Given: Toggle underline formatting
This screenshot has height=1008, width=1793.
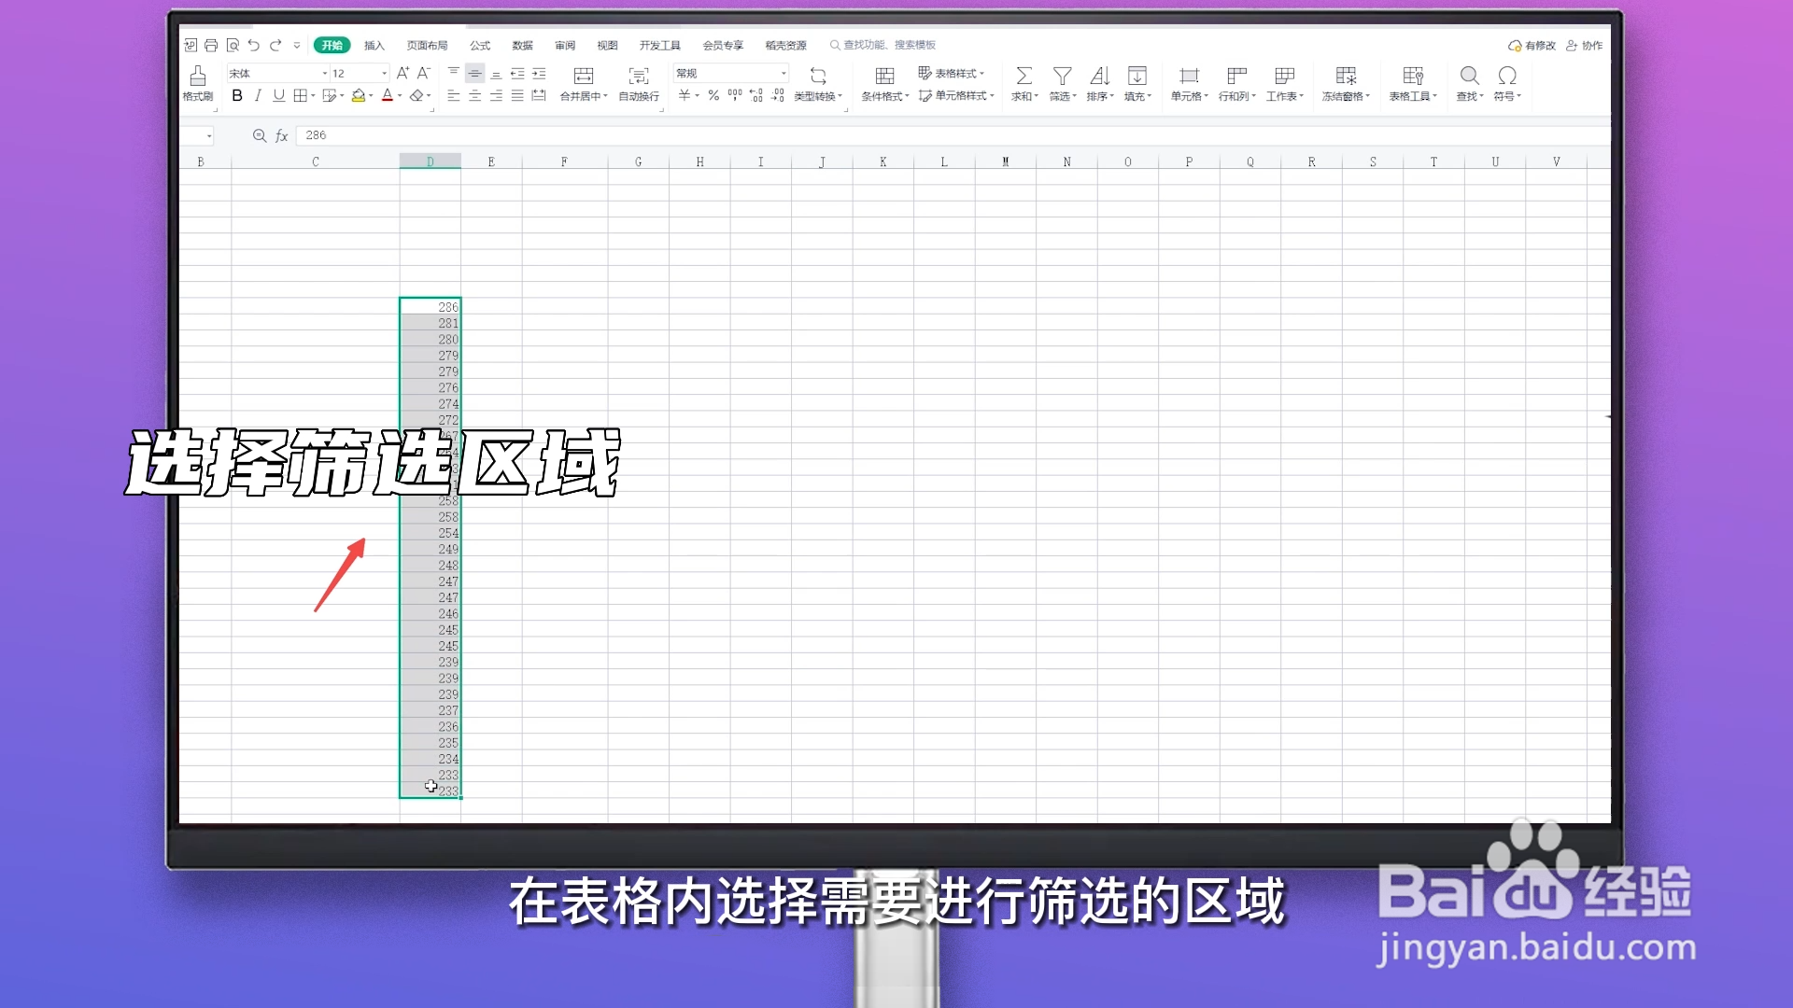Looking at the screenshot, I should [278, 95].
